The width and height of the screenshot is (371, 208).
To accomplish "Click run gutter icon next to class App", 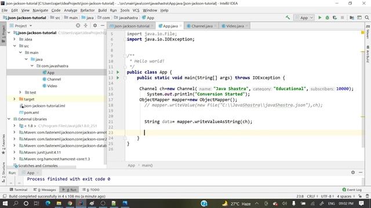I will pos(118,72).
